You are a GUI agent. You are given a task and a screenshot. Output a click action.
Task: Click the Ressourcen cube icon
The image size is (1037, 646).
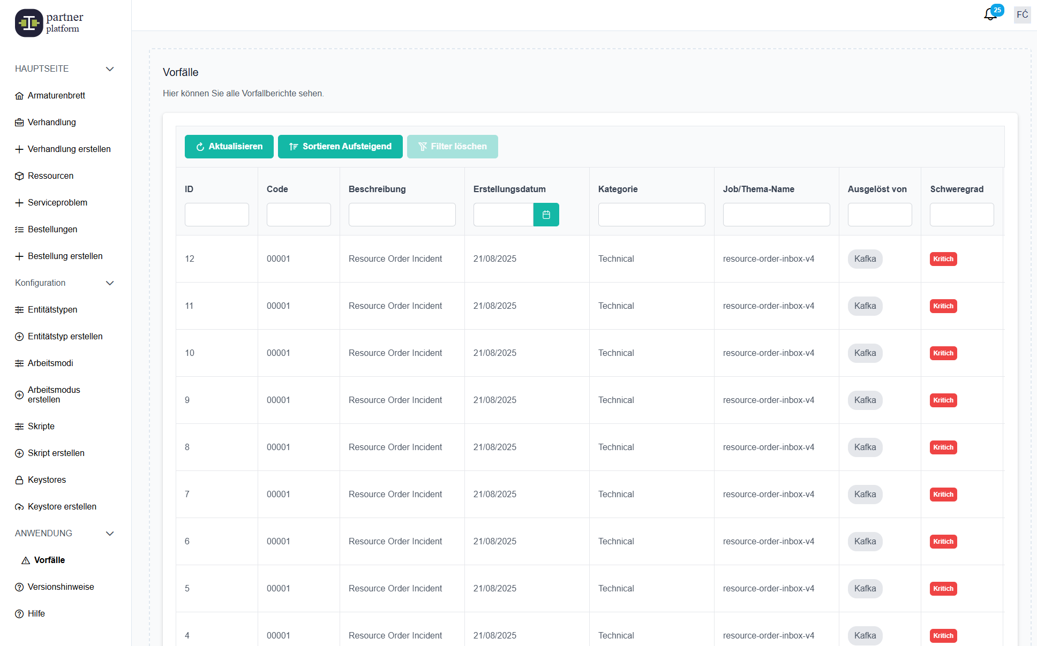19,176
